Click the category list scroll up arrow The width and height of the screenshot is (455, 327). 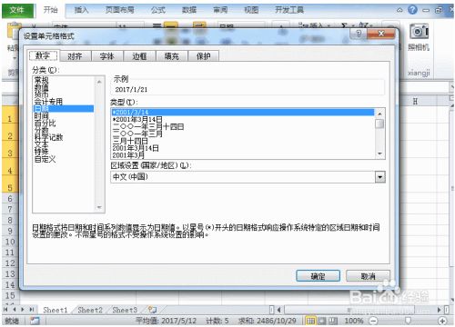click(x=99, y=82)
